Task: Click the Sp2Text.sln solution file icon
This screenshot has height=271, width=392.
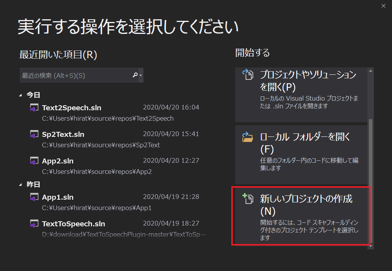Action: [x=34, y=134]
